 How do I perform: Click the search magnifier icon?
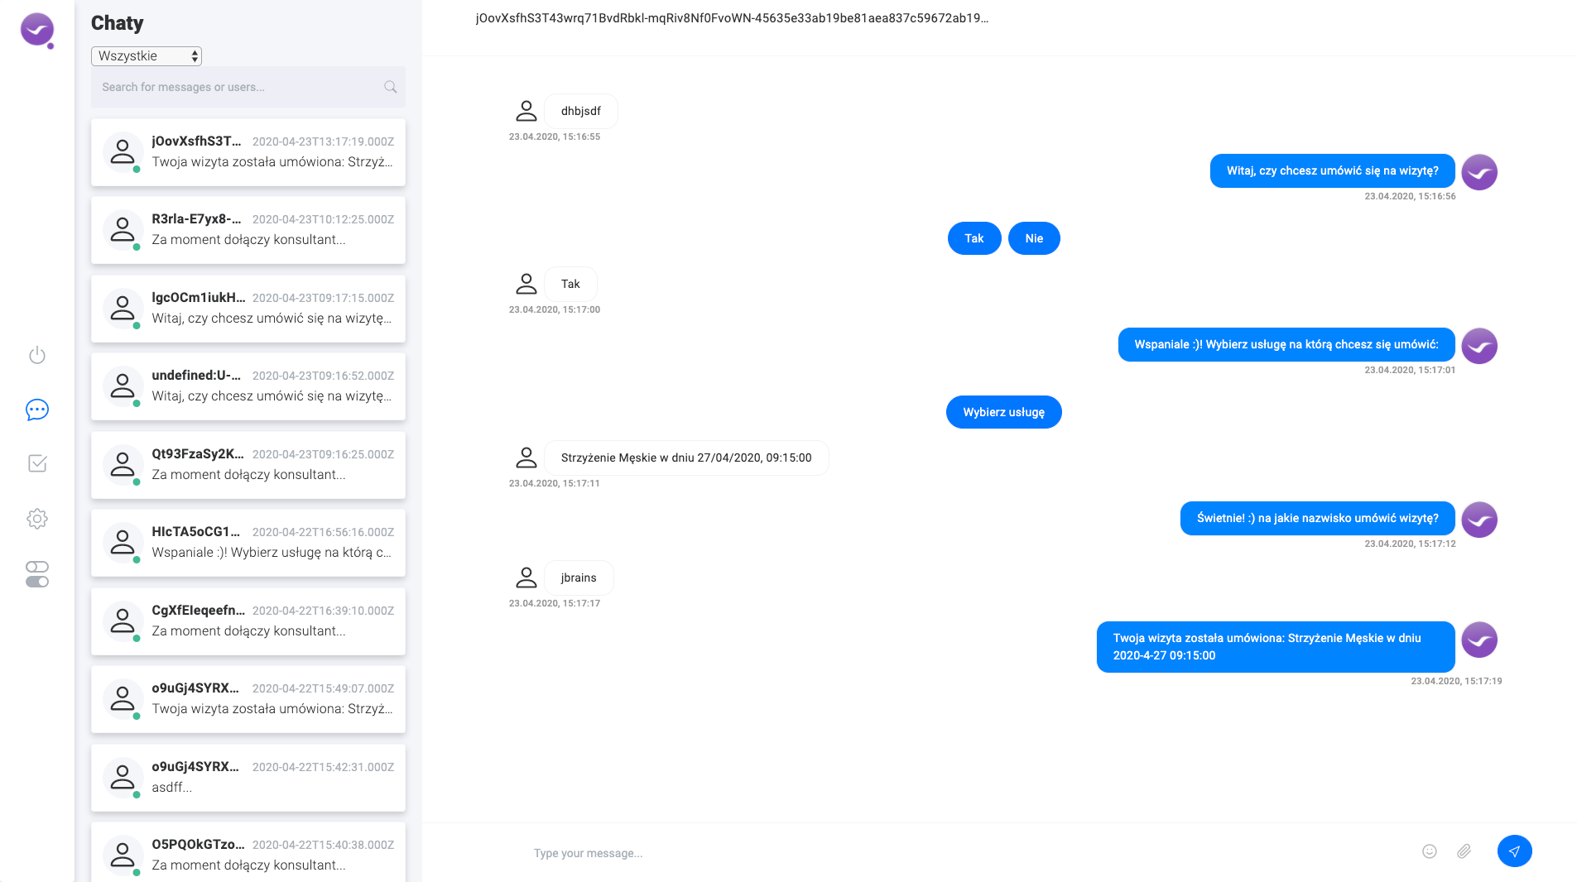[x=391, y=87]
